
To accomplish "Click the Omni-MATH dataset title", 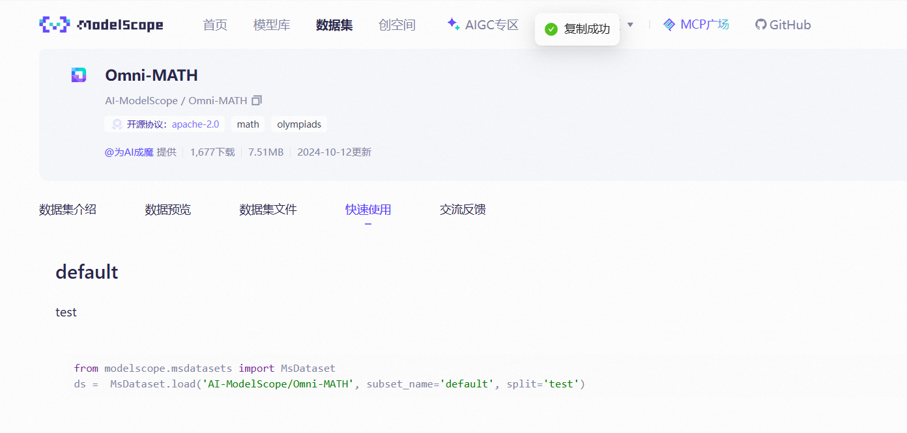I will pyautogui.click(x=151, y=76).
